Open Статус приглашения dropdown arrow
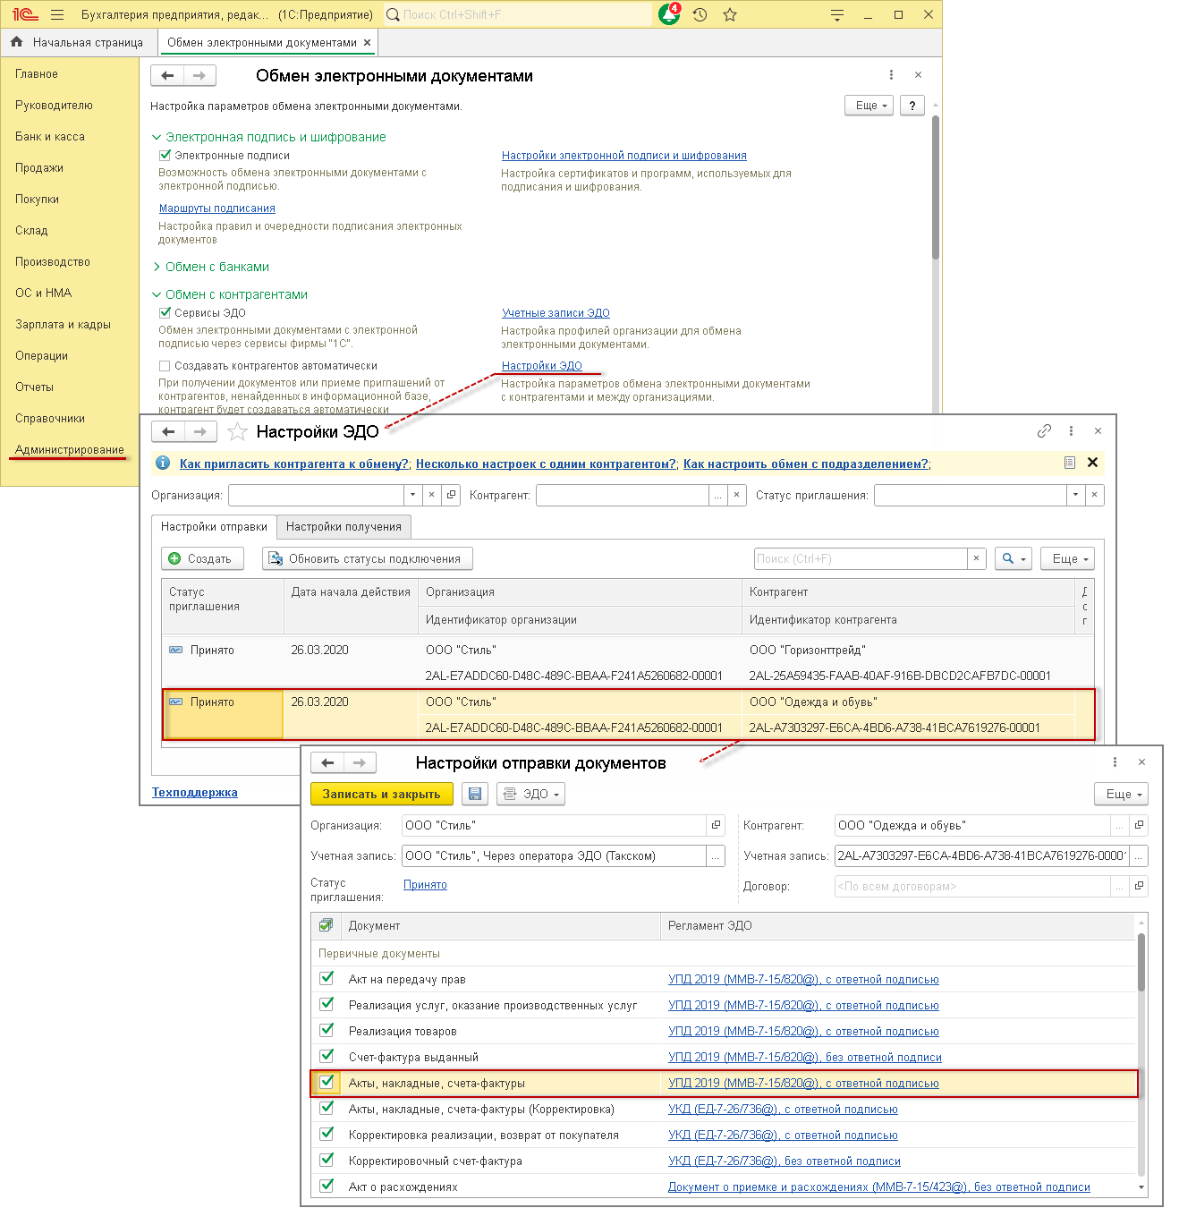Viewport: 1179px width, 1208px height. [x=1075, y=495]
